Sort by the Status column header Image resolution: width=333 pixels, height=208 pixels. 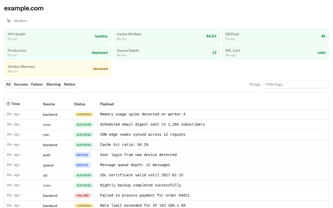(x=80, y=104)
